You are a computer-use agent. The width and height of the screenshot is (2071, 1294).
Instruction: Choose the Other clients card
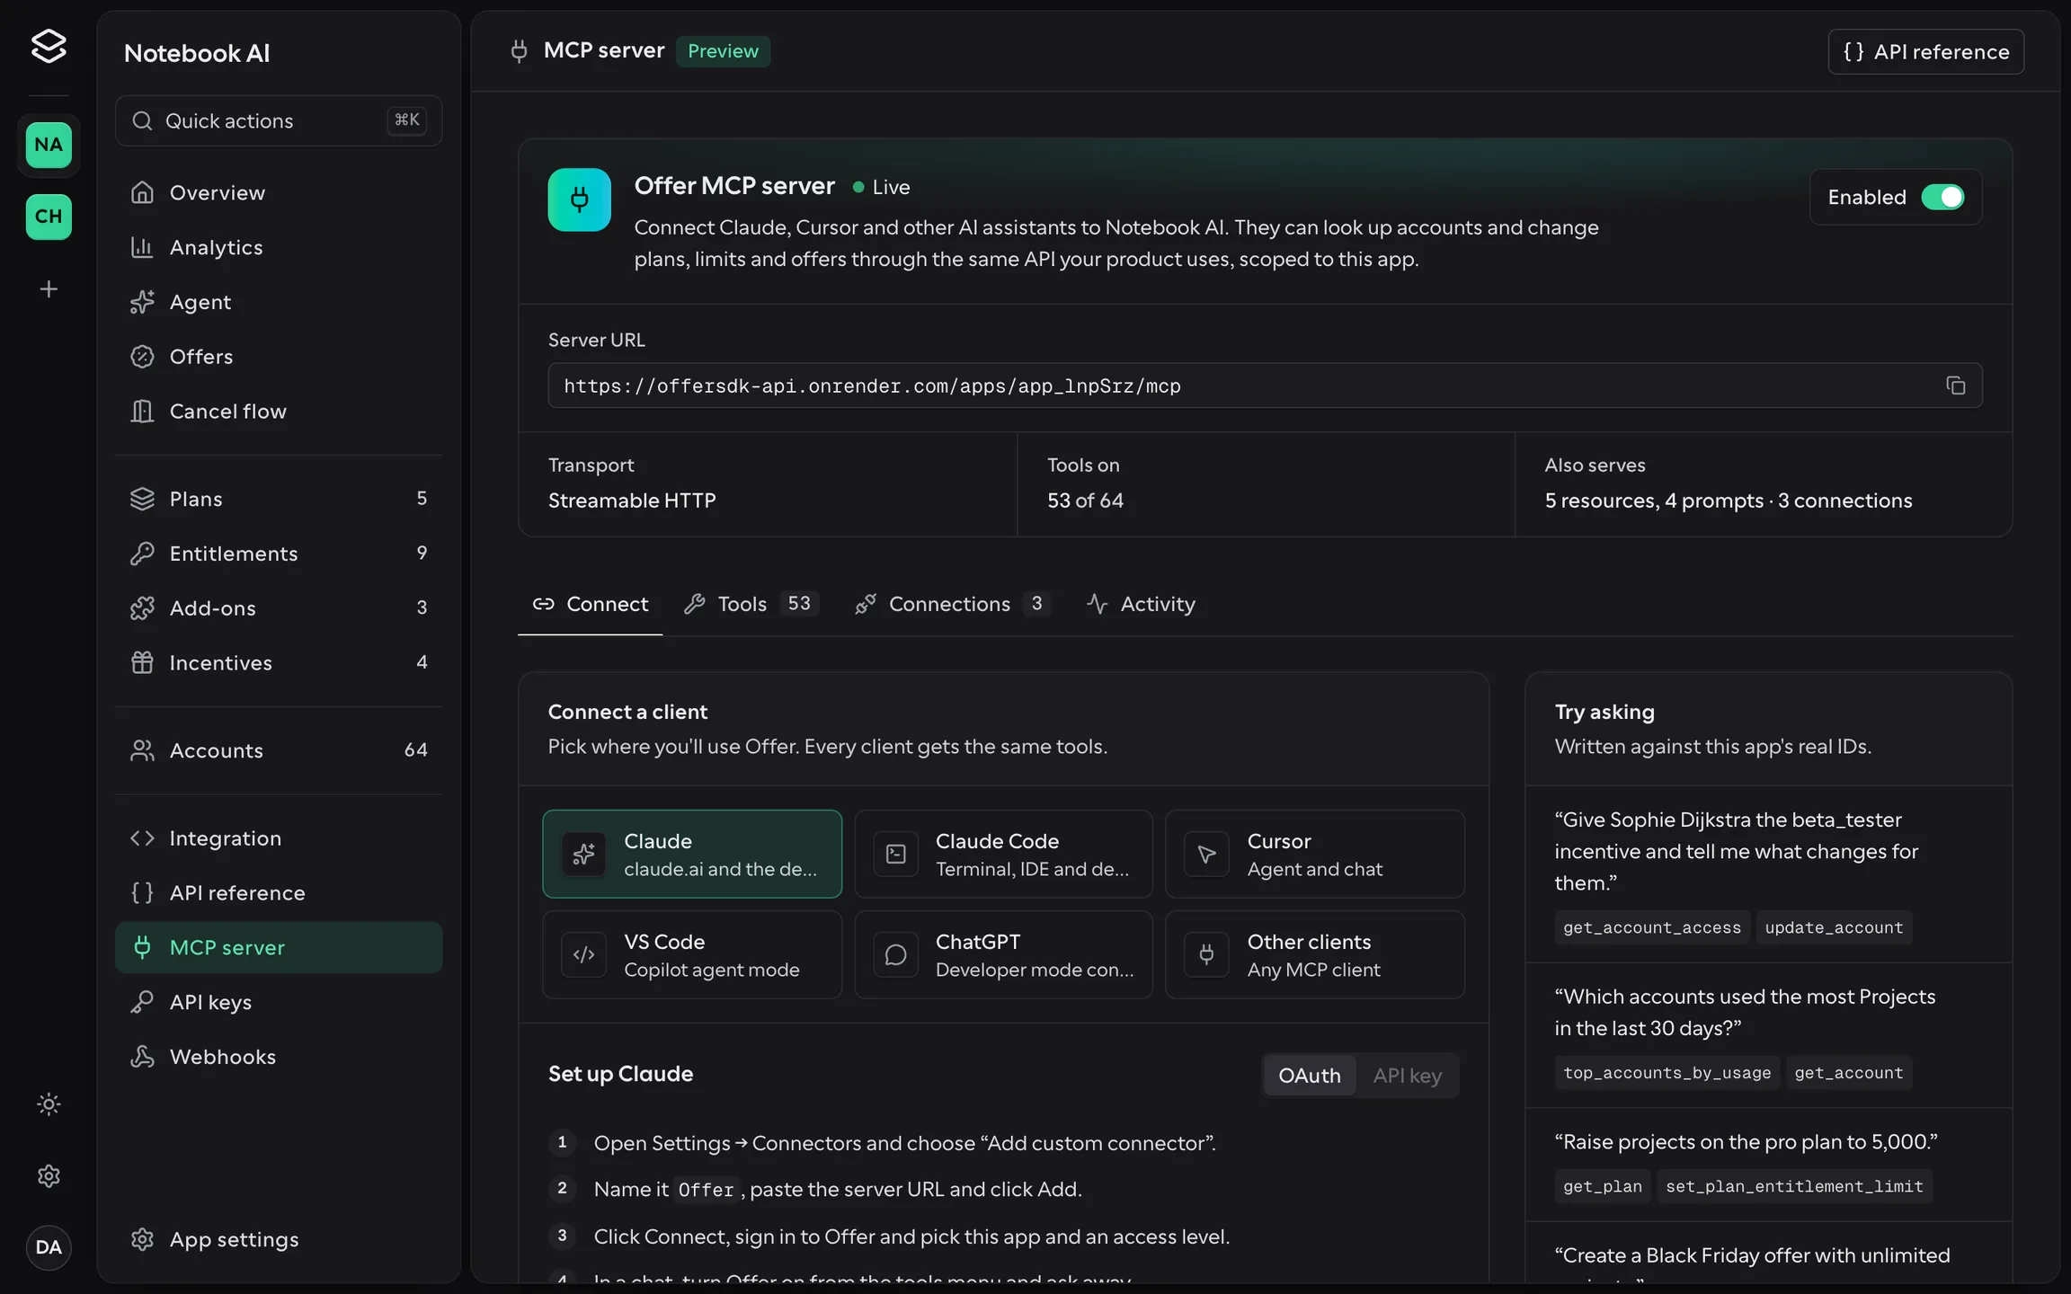[x=1315, y=954]
